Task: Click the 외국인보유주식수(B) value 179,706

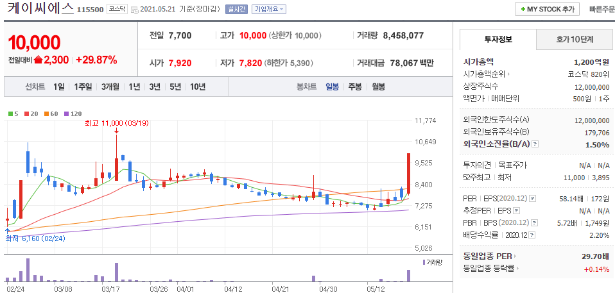Action: point(596,132)
